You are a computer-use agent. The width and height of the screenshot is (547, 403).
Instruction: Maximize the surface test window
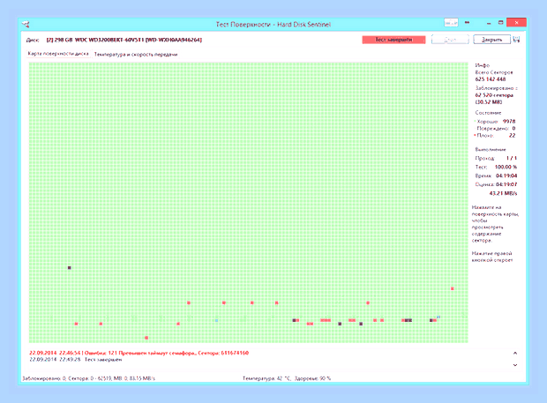pyautogui.click(x=500, y=23)
